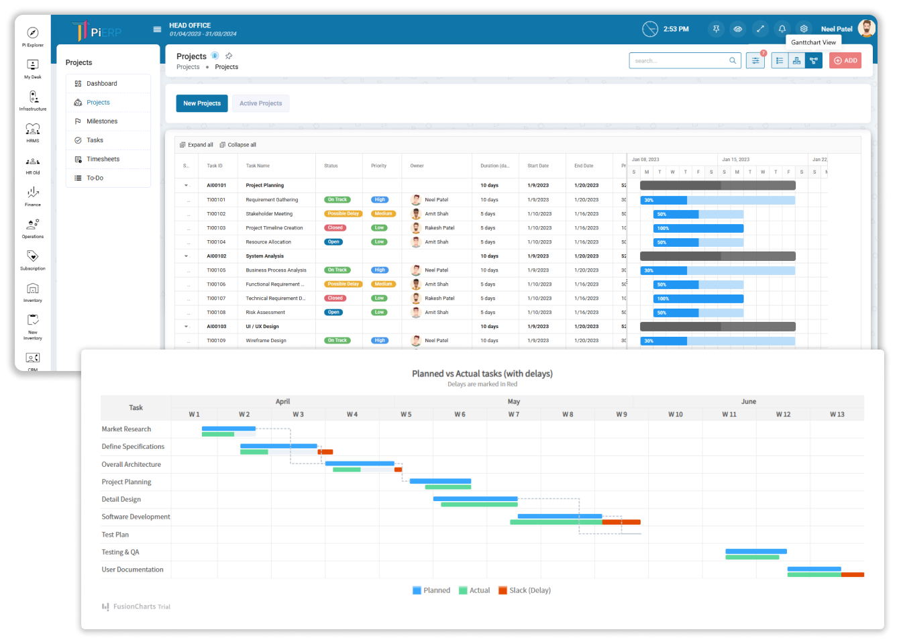Expand the System Analysis row

pyautogui.click(x=186, y=256)
